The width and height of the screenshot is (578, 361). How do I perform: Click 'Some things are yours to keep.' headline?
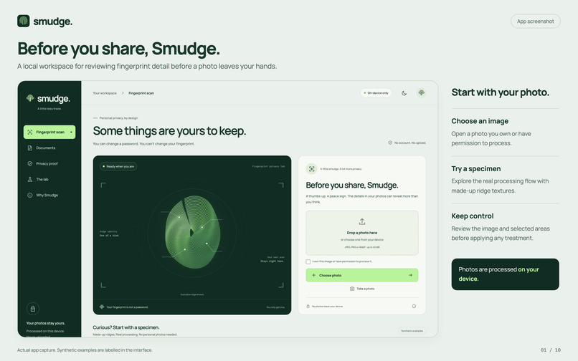(x=169, y=131)
